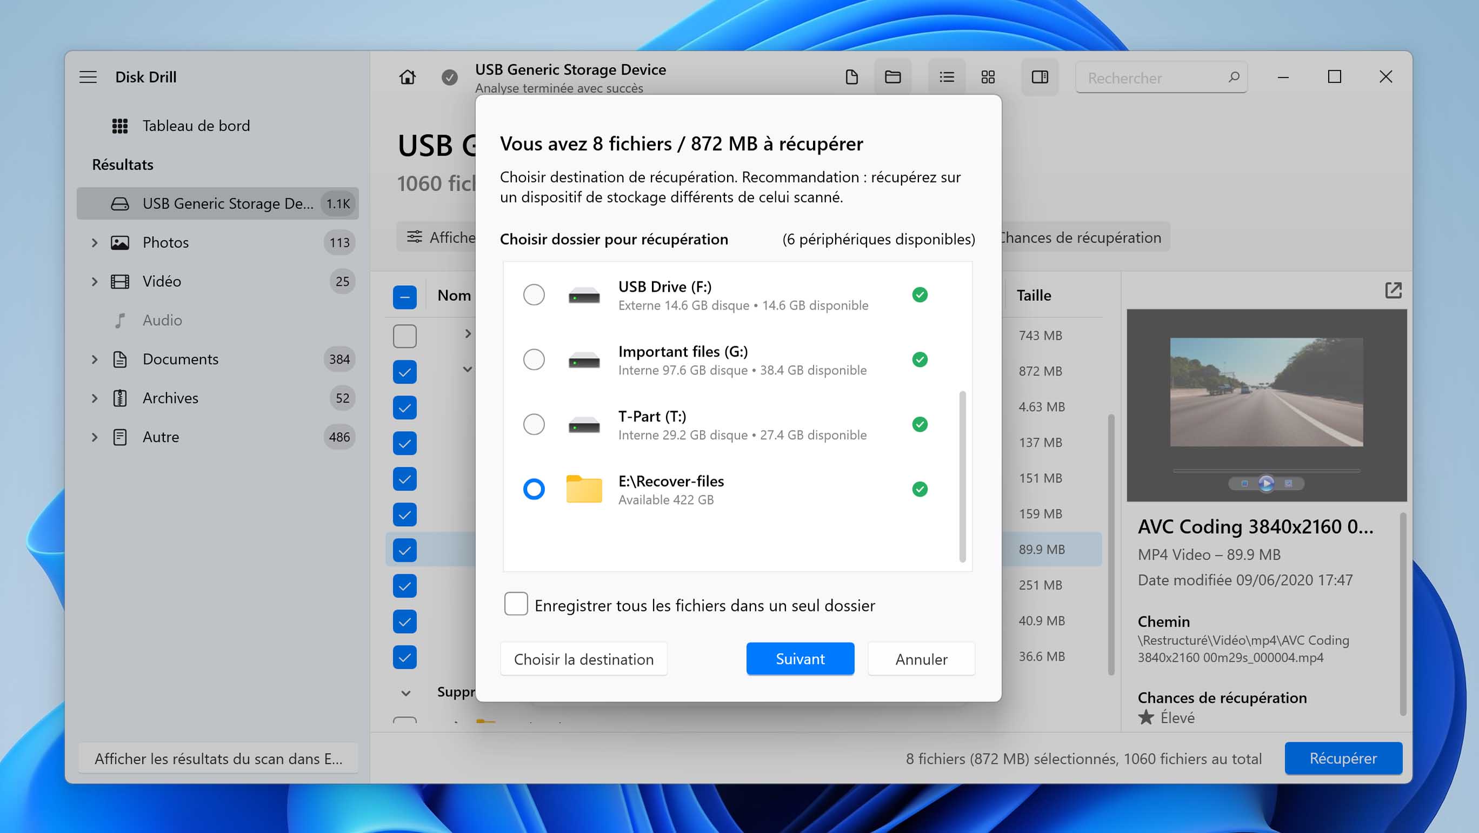Image resolution: width=1479 pixels, height=833 pixels.
Task: Sort by the Taille column header
Action: (1034, 295)
